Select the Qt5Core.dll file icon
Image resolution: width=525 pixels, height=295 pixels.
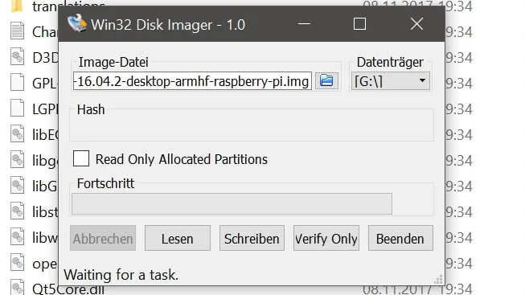tap(17, 287)
